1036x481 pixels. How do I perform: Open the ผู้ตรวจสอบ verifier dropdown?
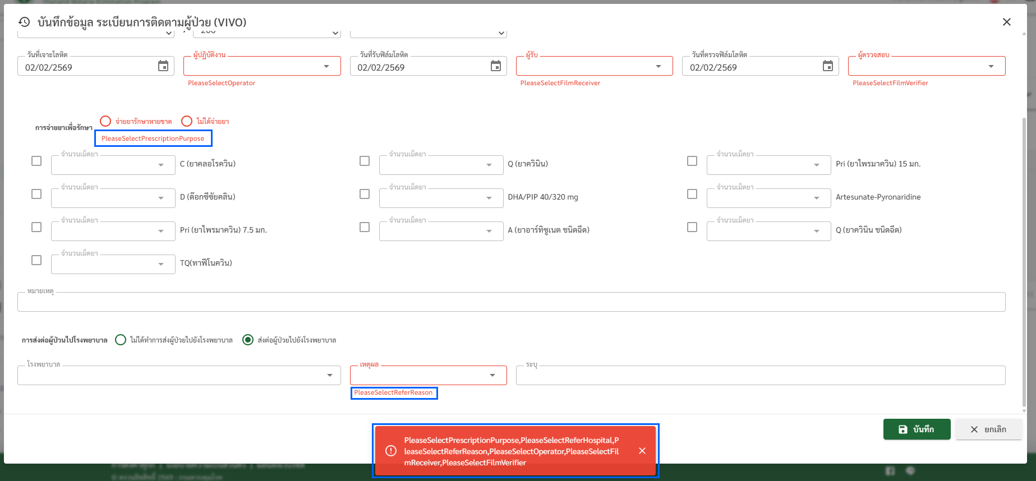point(991,66)
